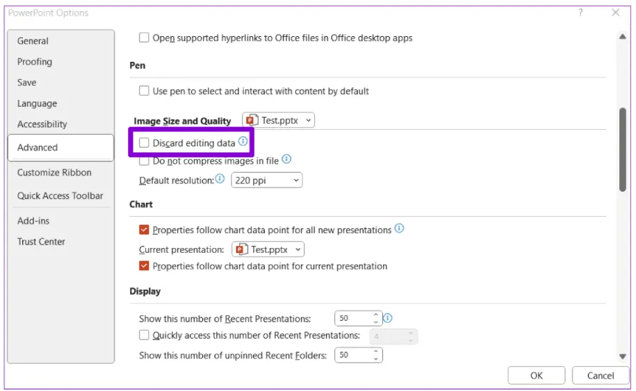
Task: Open the Customize Ribbon category
Action: [54, 172]
